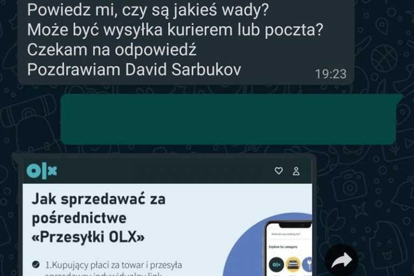The image size is (414, 276).
Task: Tap the forward arrow beside the image
Action: coord(341,260)
